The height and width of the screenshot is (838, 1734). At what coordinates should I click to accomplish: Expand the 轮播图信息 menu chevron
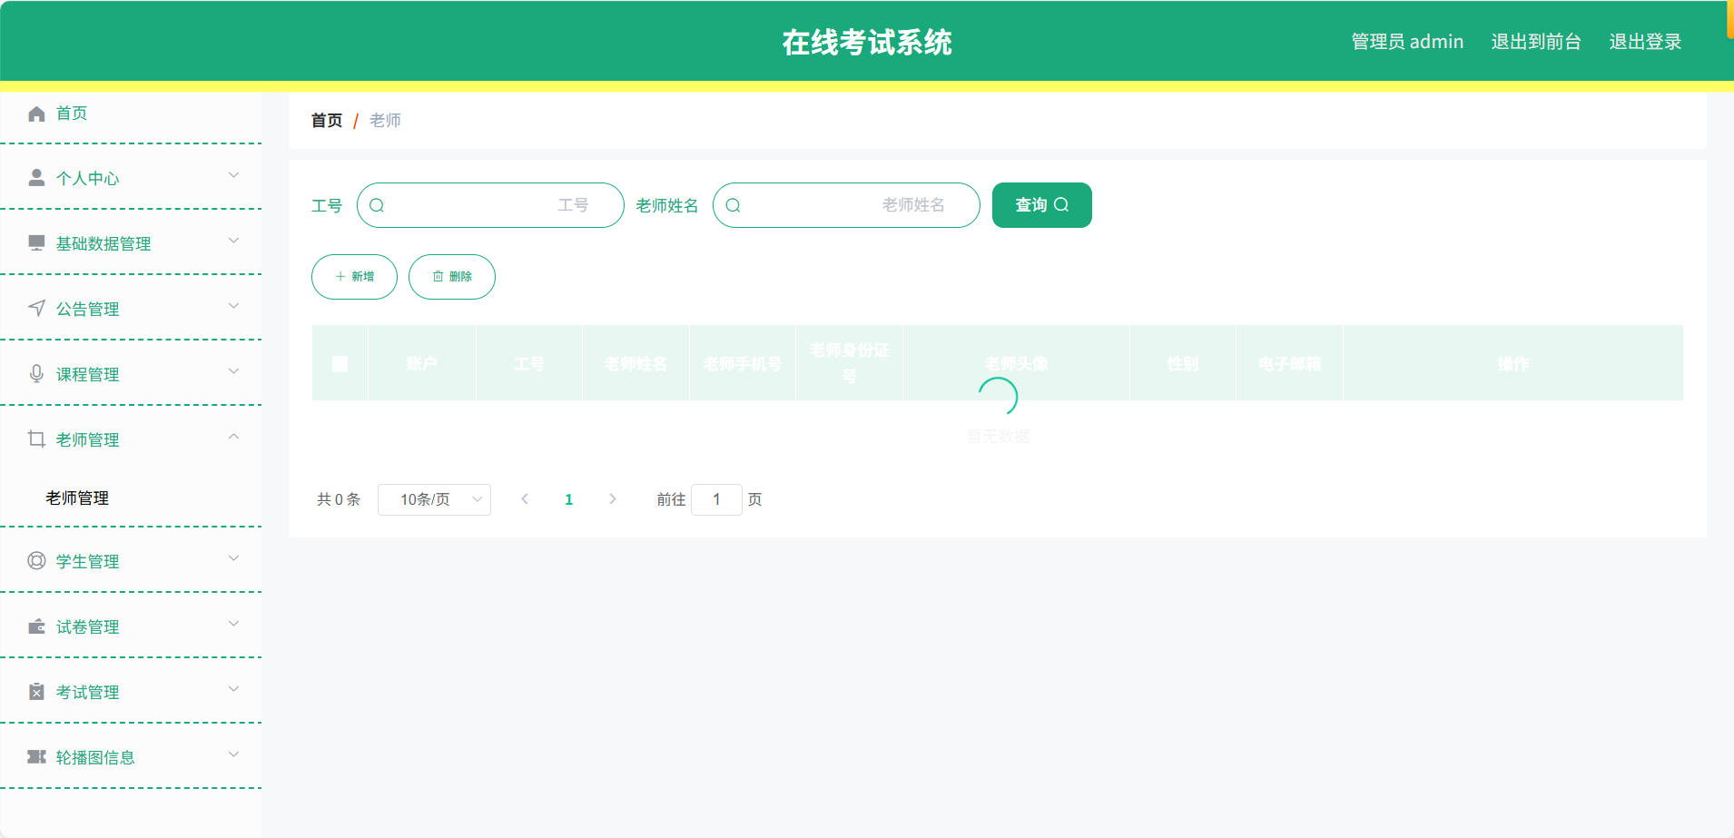[233, 754]
